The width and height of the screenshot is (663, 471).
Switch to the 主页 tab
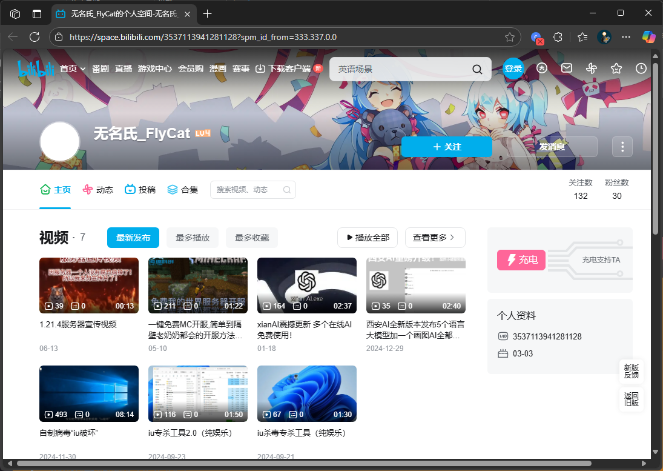(x=55, y=190)
